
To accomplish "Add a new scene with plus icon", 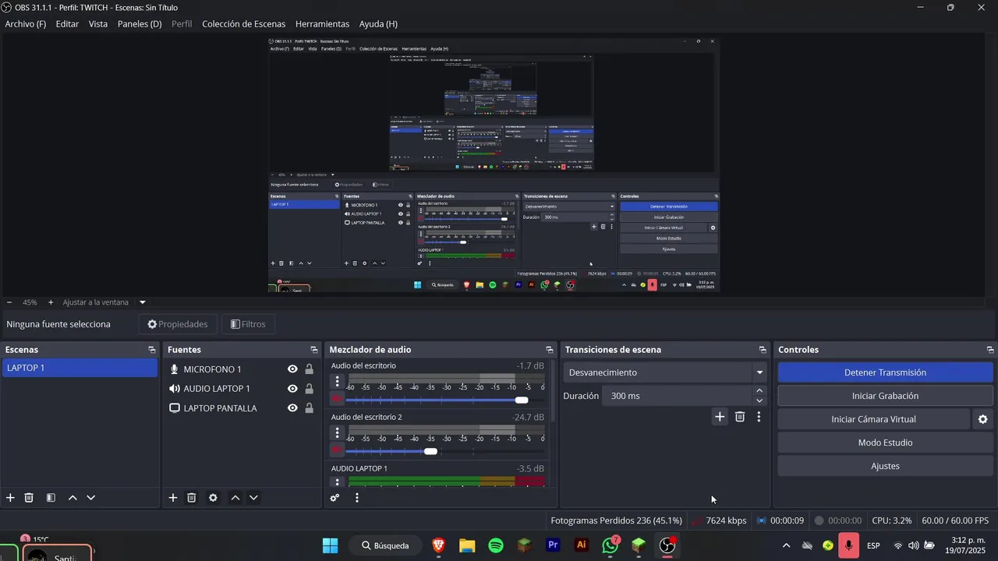I will [10, 498].
